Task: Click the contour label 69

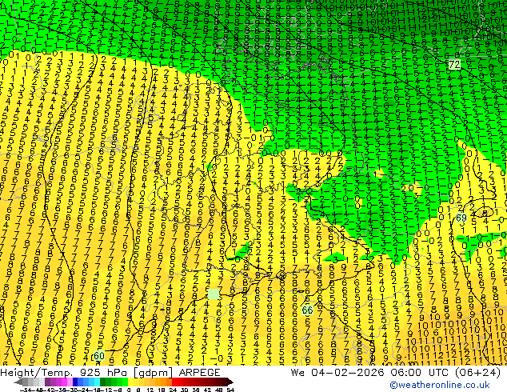Action: pos(461,218)
